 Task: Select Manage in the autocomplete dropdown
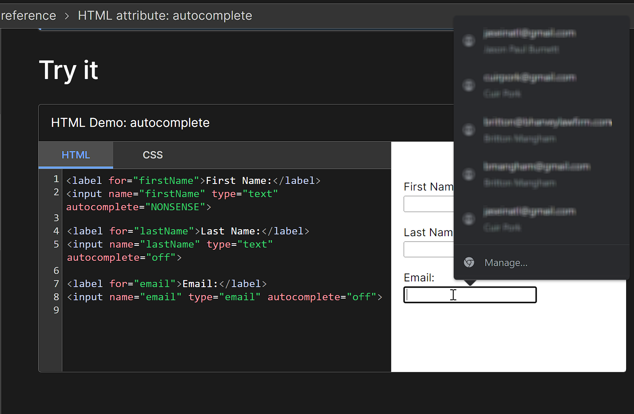505,262
